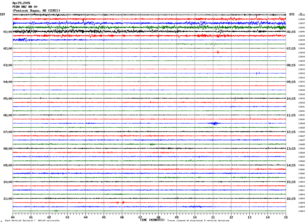The width and height of the screenshot is (306, 224).
Task: Click the red double blip near minute 6
Action: coord(120,202)
